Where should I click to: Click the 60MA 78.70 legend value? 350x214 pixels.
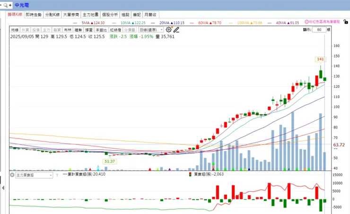210,23
